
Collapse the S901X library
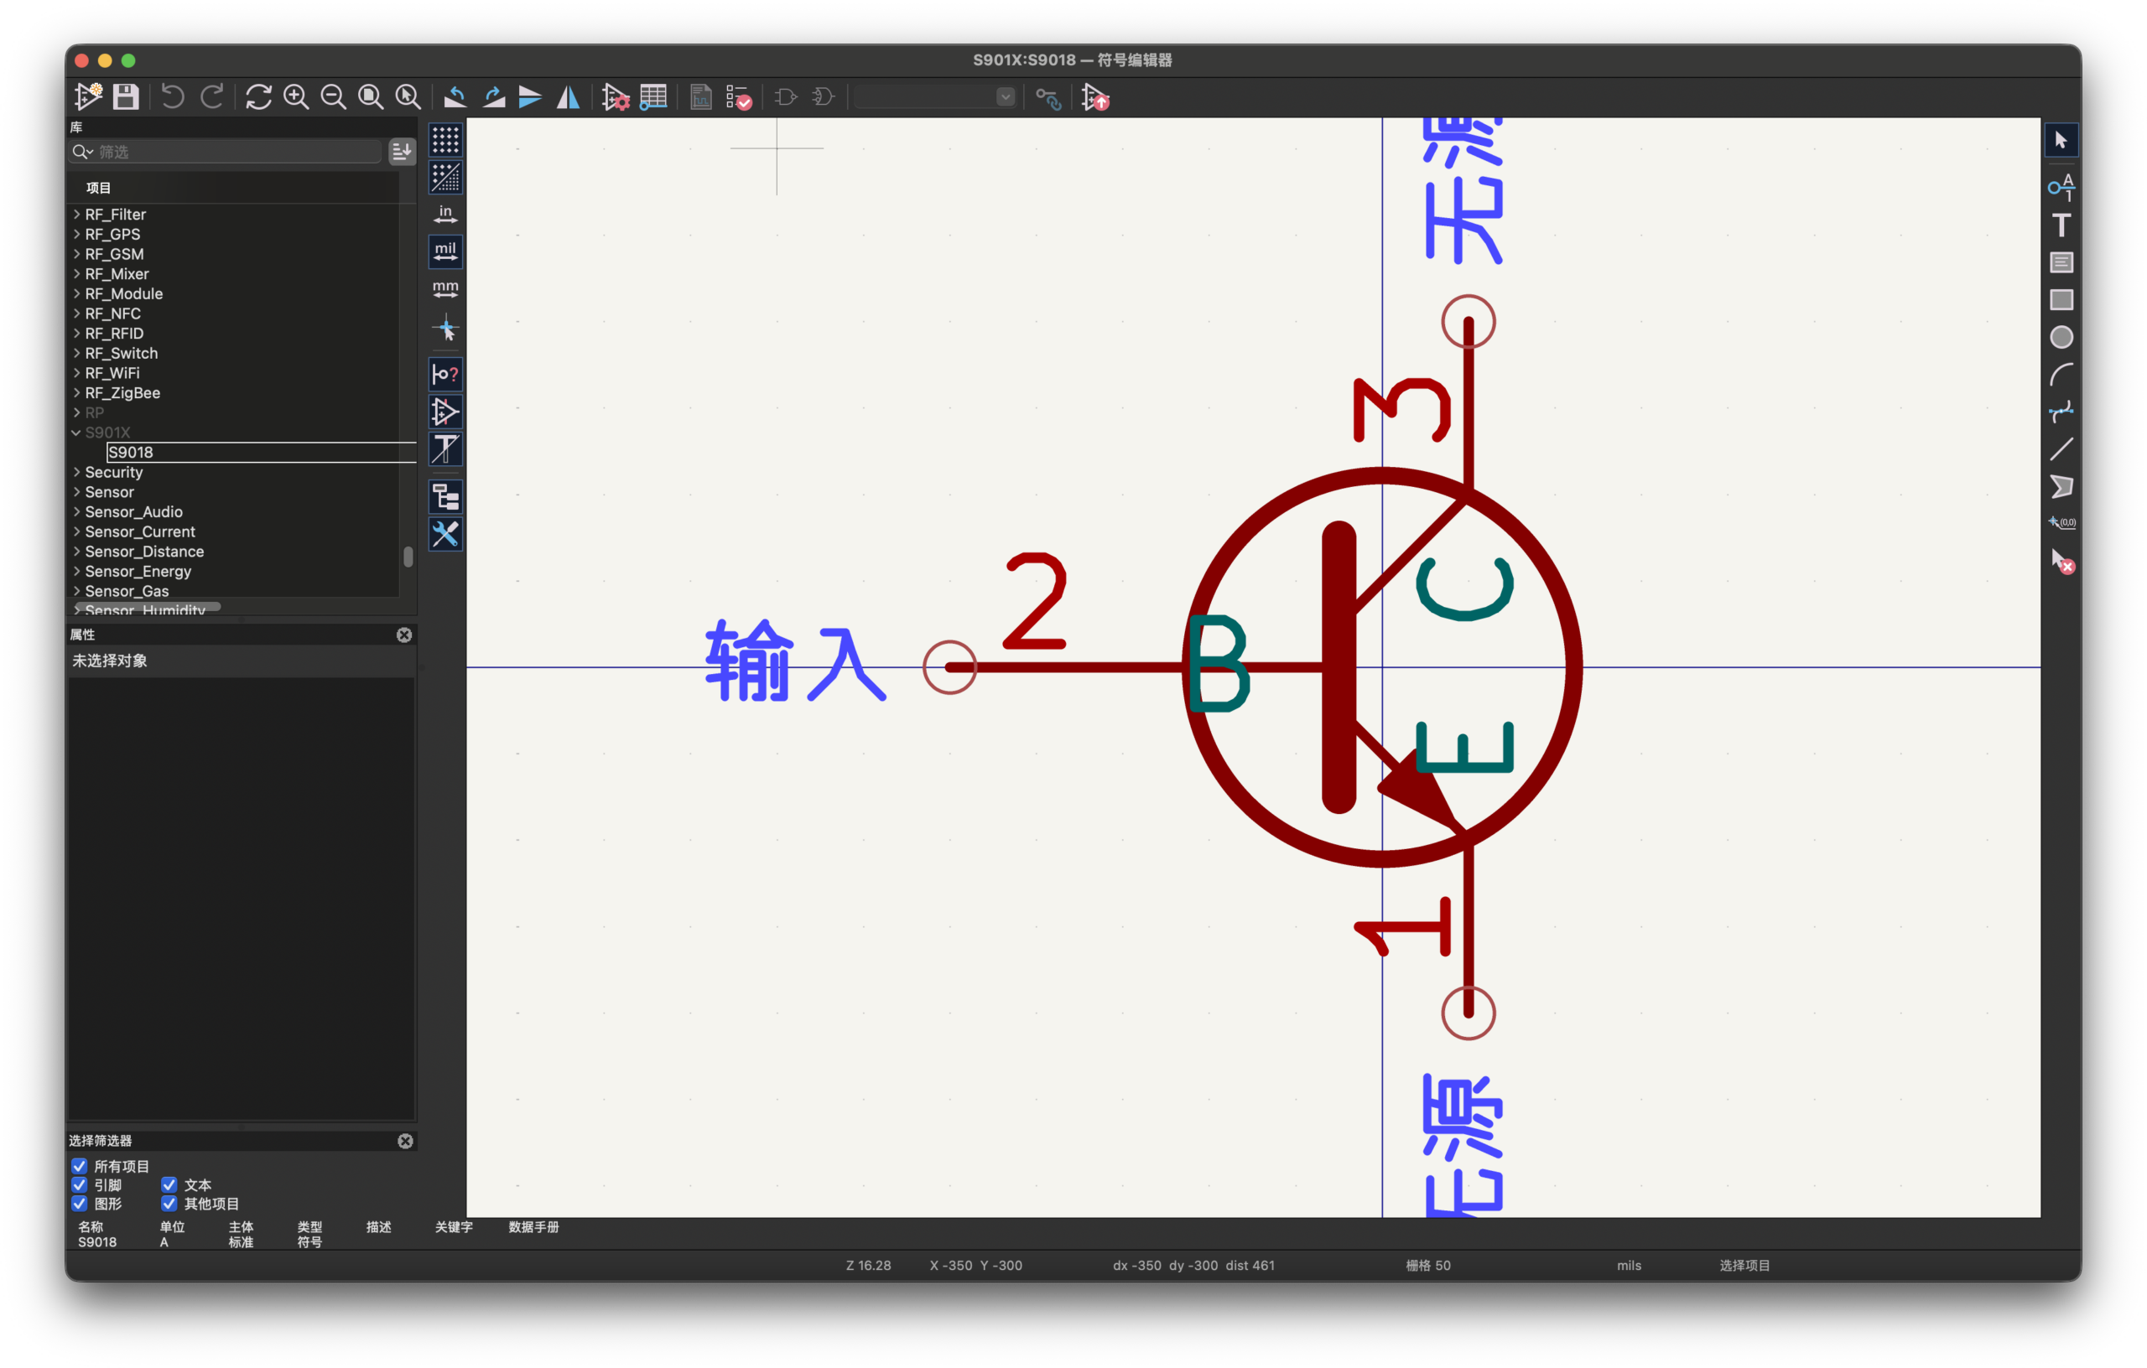coord(76,433)
